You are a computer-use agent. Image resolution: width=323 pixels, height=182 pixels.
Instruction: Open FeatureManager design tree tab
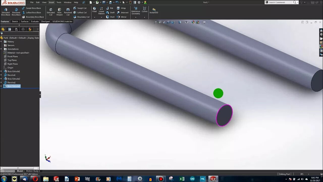click(3, 29)
